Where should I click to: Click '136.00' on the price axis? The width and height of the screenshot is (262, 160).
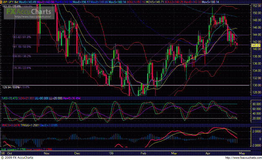[x=257, y=63]
